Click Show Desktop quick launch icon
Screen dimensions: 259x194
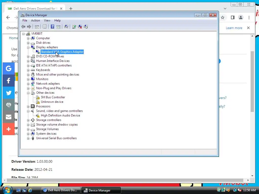coord(18,190)
